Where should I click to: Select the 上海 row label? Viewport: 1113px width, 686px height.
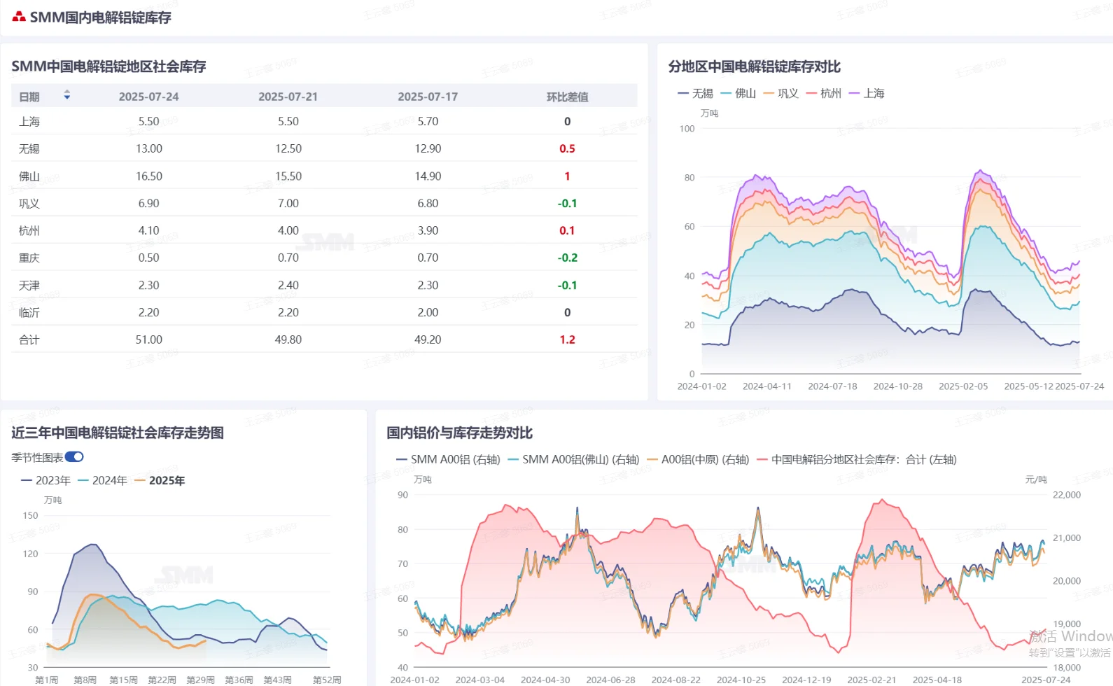pos(29,121)
